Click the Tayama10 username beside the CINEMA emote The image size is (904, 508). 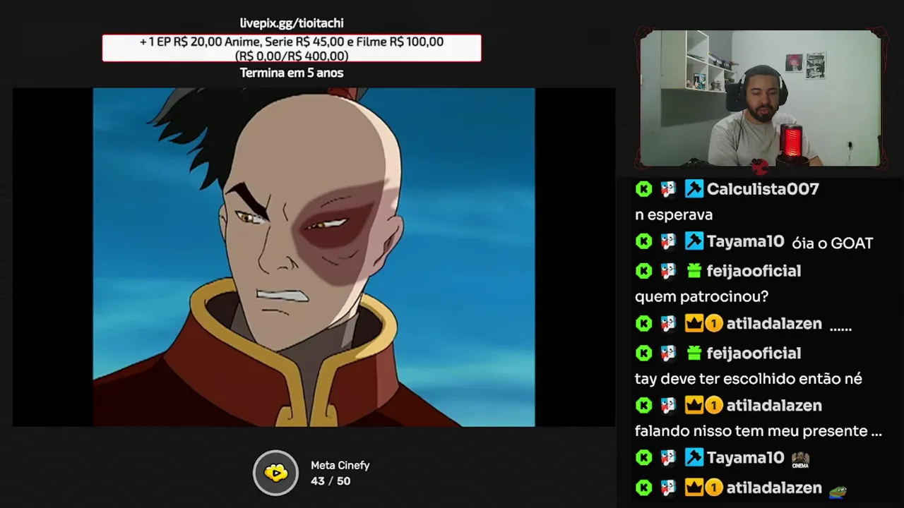tap(745, 459)
